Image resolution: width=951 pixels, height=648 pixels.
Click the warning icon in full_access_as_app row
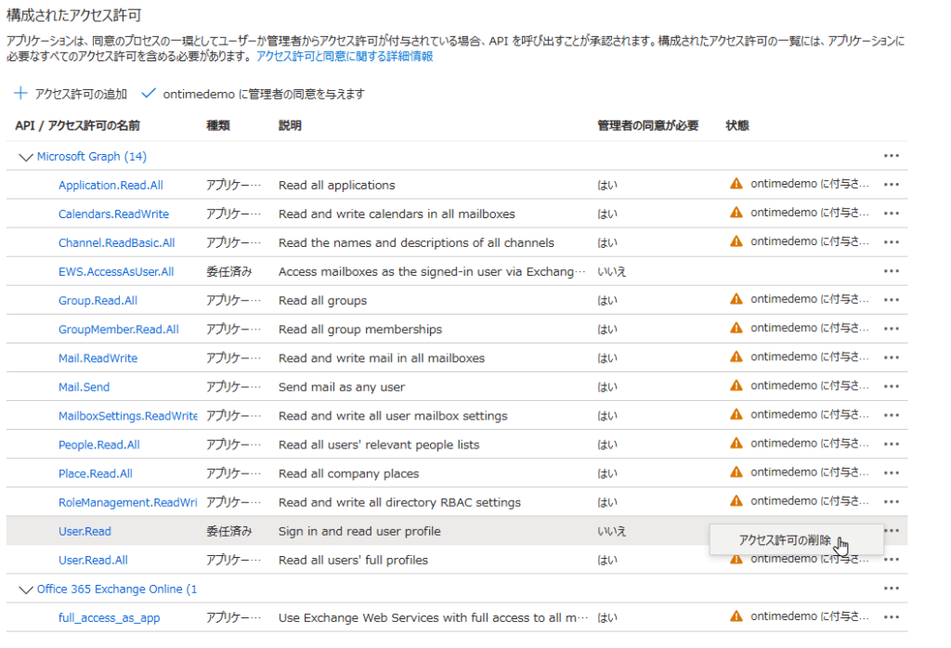[x=736, y=616]
